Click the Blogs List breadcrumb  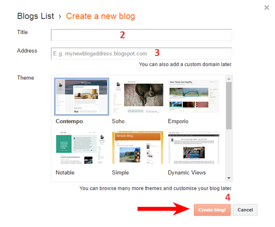click(x=35, y=16)
